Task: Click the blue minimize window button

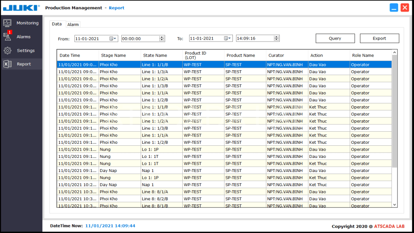Action: 394,8
